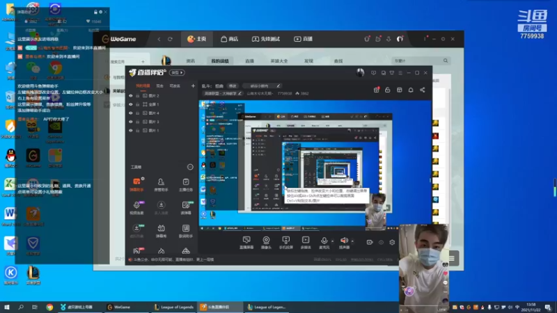Toggle lock on 弹幕助手 overlay
557x313 pixels.
pos(95,12)
